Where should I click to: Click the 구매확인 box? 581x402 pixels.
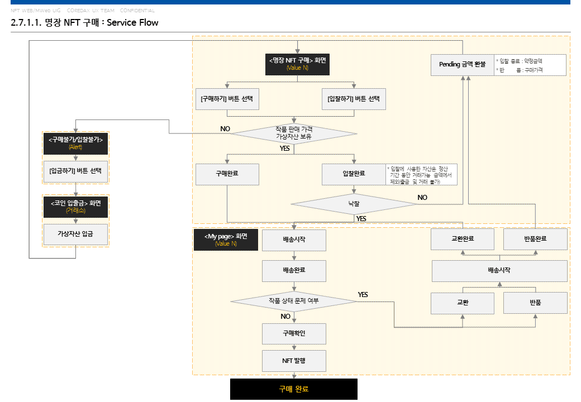coord(294,334)
